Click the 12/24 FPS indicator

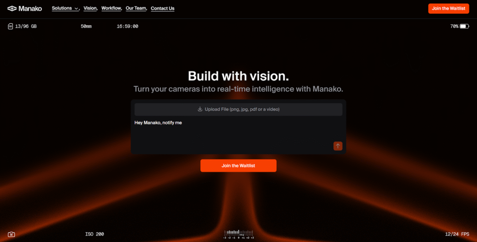coord(457,234)
